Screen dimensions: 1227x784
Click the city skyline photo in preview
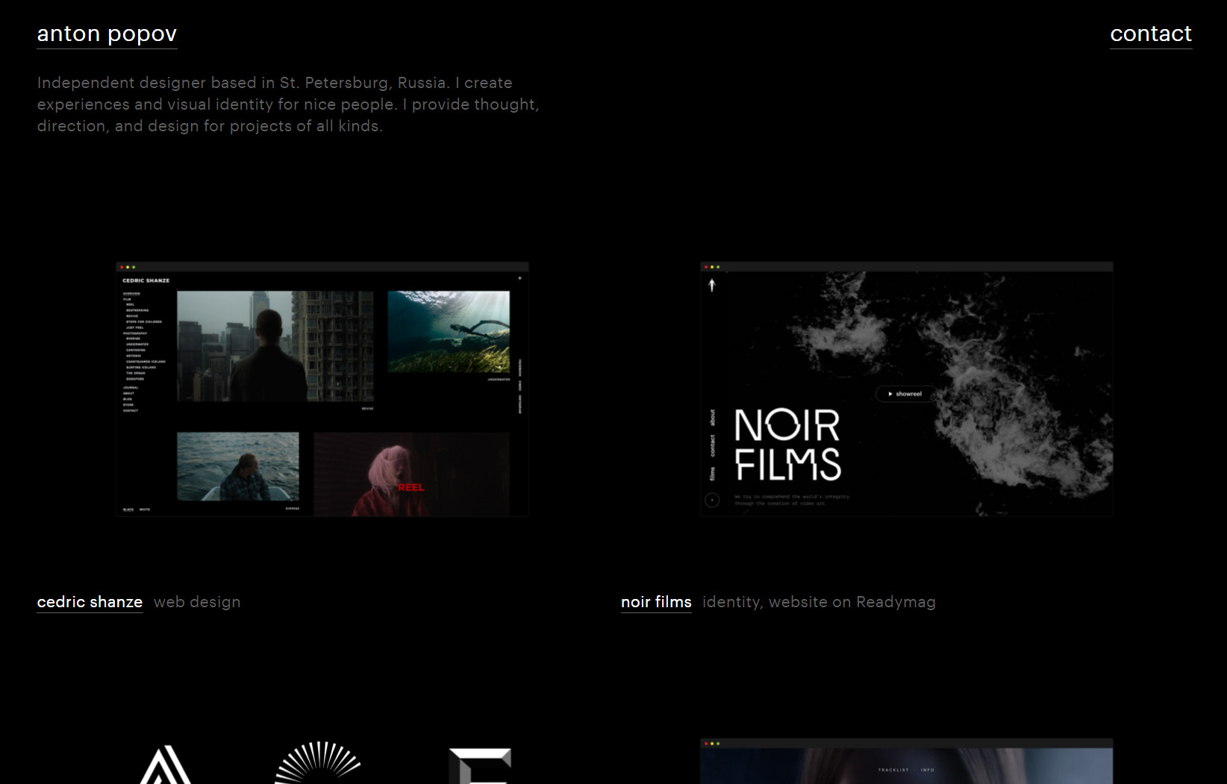(275, 346)
